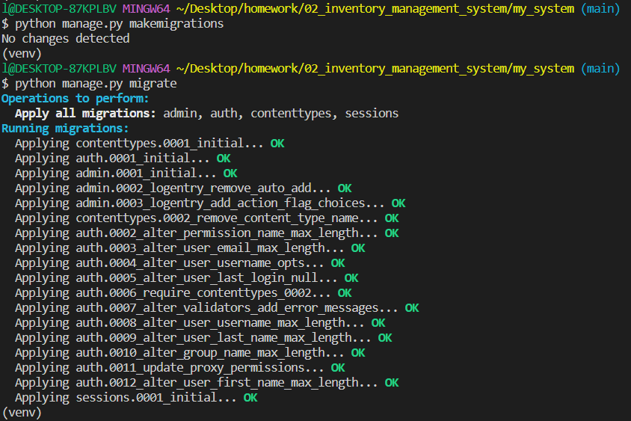Click the first prompt's MINGW64 label
The height and width of the screenshot is (421, 631).
point(146,8)
